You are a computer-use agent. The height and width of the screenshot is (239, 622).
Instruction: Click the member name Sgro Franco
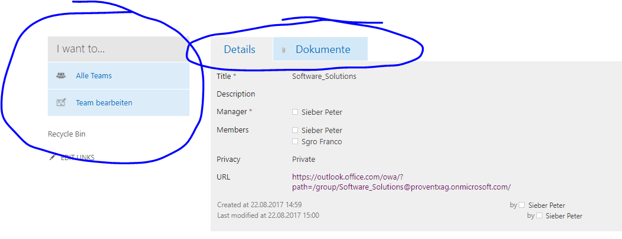322,141
